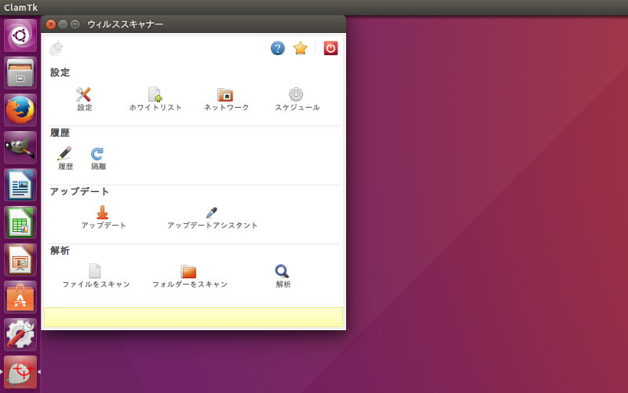Maximize the ウィルススキャナー window
This screenshot has height=393, width=628.
point(75,24)
